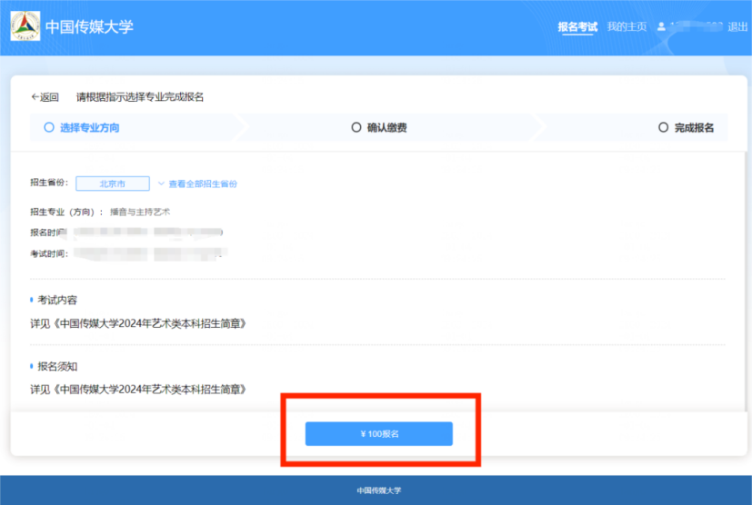Open 招生简章 reference under 报名须知
Screen dimensions: 752x505
138,390
